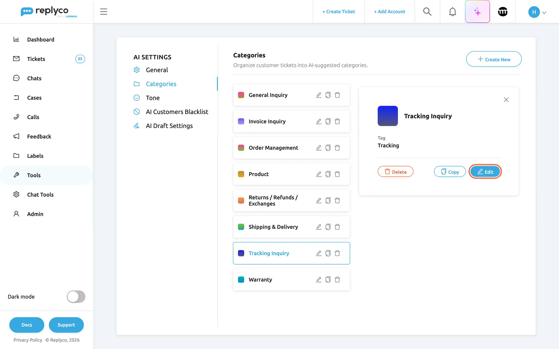The image size is (559, 349).
Task: Open the Docs button
Action: (27, 325)
